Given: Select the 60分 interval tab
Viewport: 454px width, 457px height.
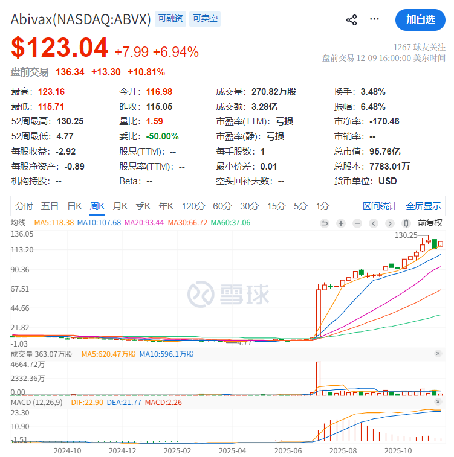Looking at the screenshot, I should [x=222, y=206].
